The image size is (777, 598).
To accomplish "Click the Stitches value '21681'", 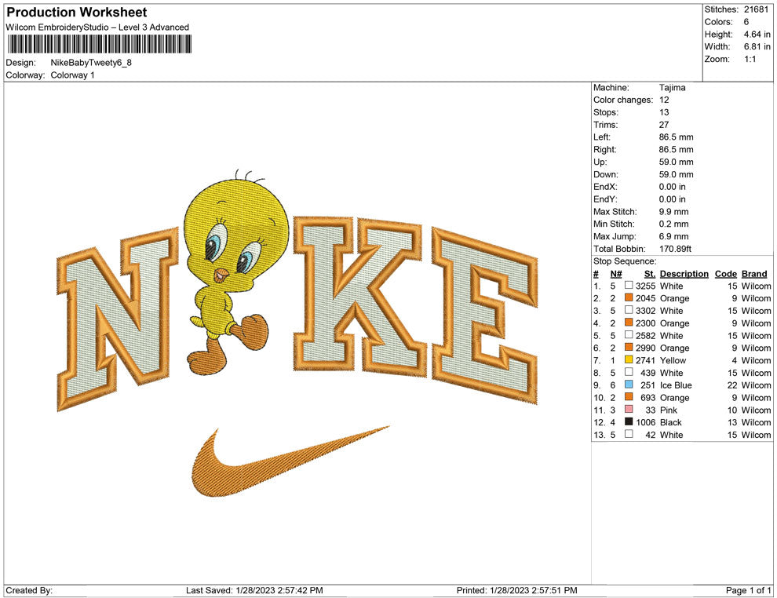I will (756, 9).
